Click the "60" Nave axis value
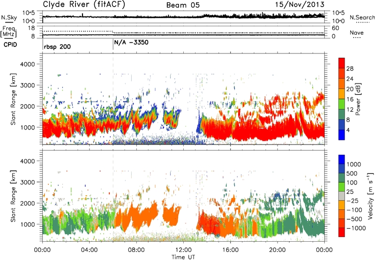The width and height of the screenshot is (375, 260). tap(335, 28)
